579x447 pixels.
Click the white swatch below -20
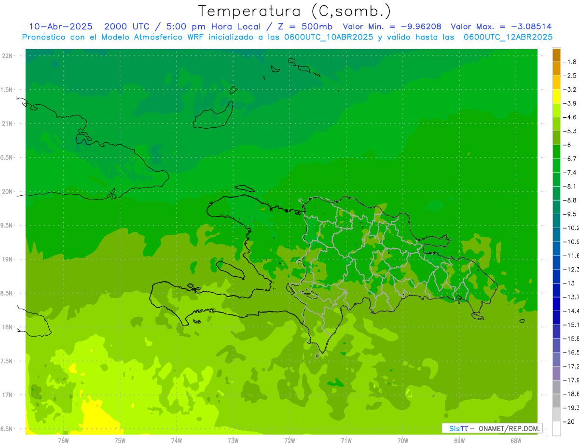click(556, 429)
